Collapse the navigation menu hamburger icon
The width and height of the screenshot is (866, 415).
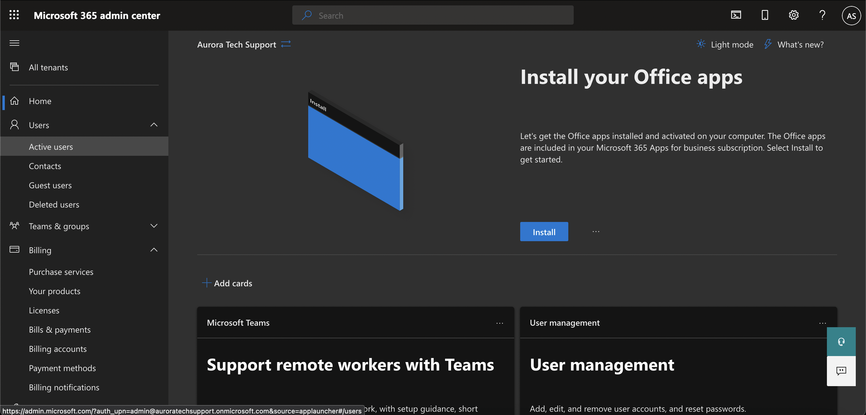14,43
